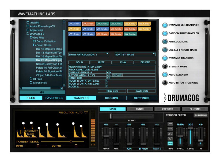Collapse the Gog Files folder
Viewport: 220px width, 162px height.
click(31, 37)
